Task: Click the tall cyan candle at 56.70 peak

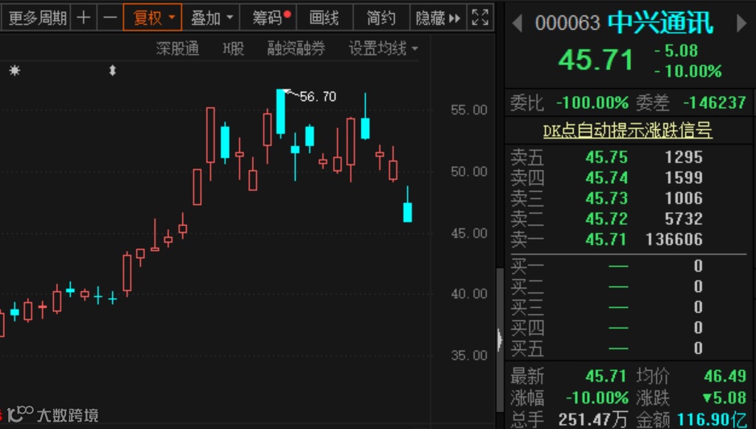Action: [x=280, y=112]
